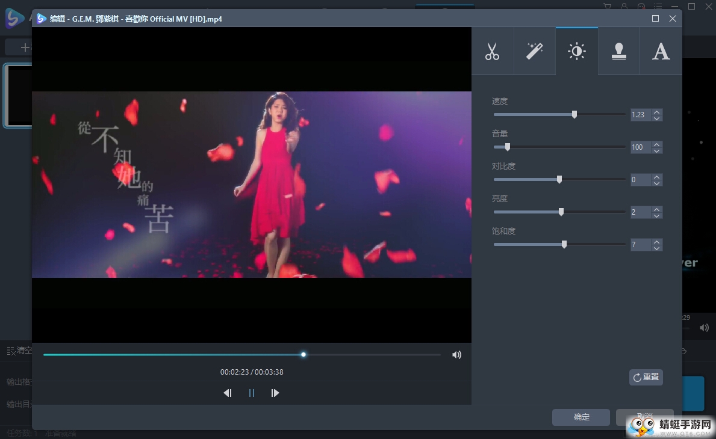Click the playback progress handle

point(304,354)
